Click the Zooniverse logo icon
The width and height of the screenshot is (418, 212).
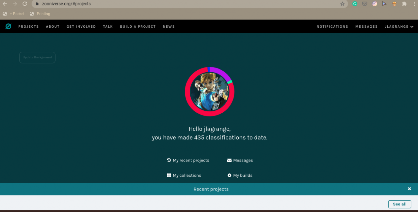[x=8, y=26]
